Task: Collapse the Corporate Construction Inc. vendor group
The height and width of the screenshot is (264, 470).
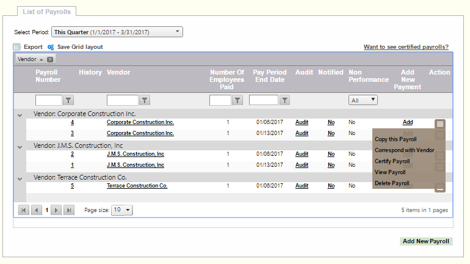Action: tap(20, 114)
